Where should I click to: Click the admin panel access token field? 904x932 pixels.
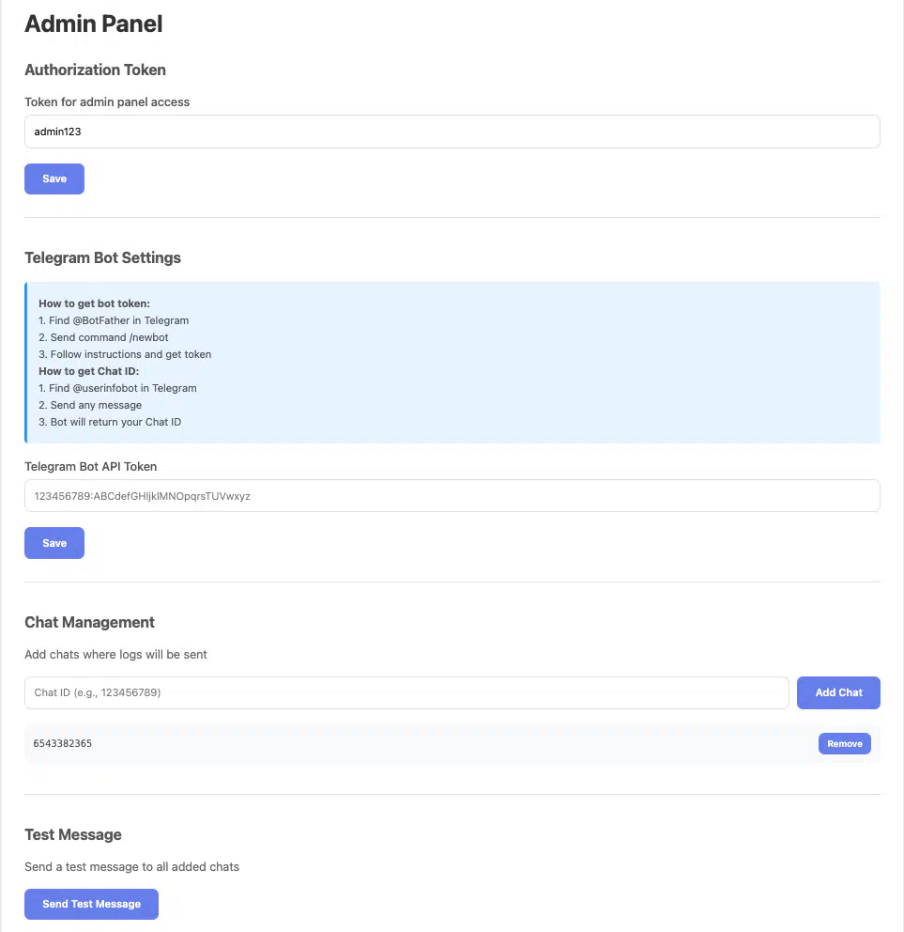click(452, 132)
